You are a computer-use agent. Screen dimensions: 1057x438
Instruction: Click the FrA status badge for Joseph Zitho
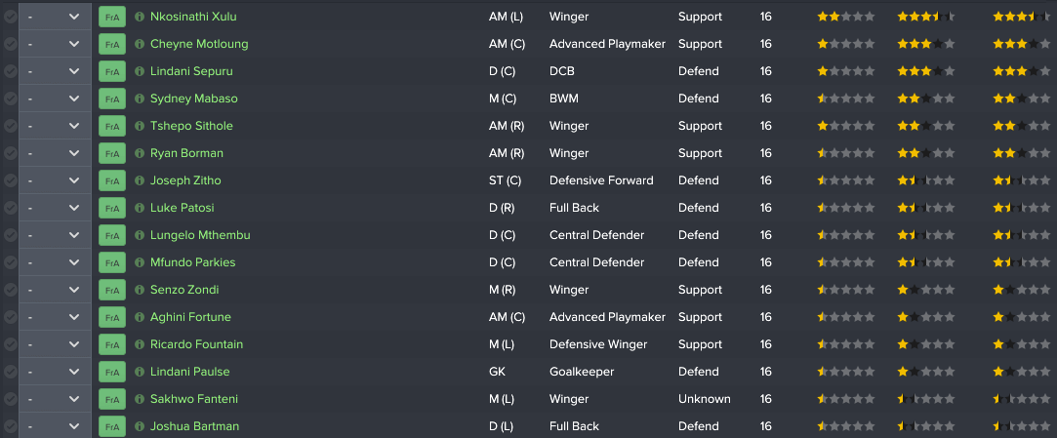point(112,180)
